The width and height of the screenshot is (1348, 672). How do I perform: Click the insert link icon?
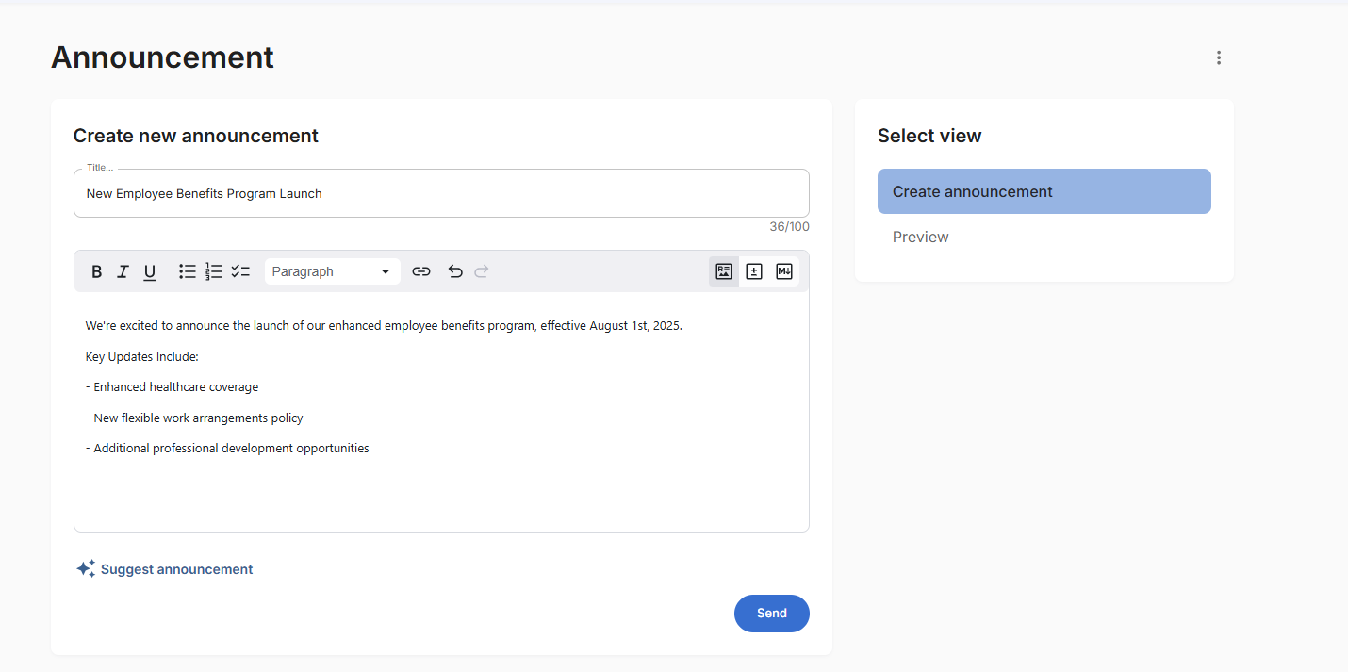[x=421, y=271]
